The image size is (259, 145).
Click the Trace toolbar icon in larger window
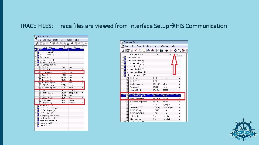[175, 50]
